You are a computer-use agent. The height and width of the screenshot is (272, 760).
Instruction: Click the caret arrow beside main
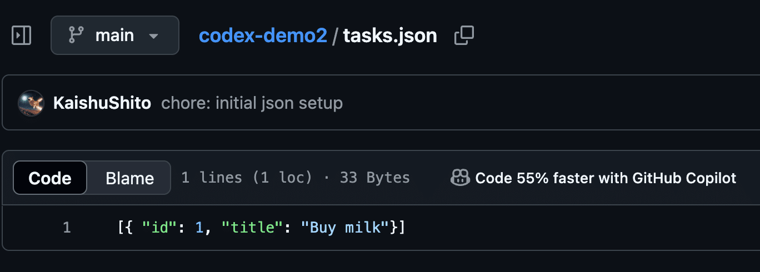tap(153, 36)
